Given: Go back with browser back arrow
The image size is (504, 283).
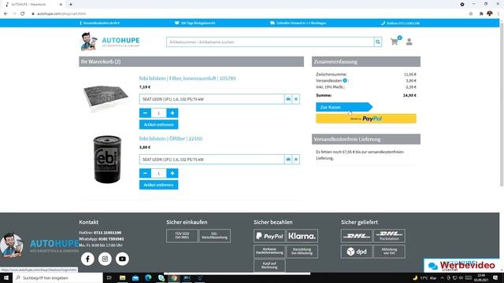Looking at the screenshot, I should coord(6,14).
